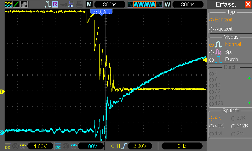The image size is (252, 151).
Task: Click the gray persistence waveform icon
Action: (24, 4)
